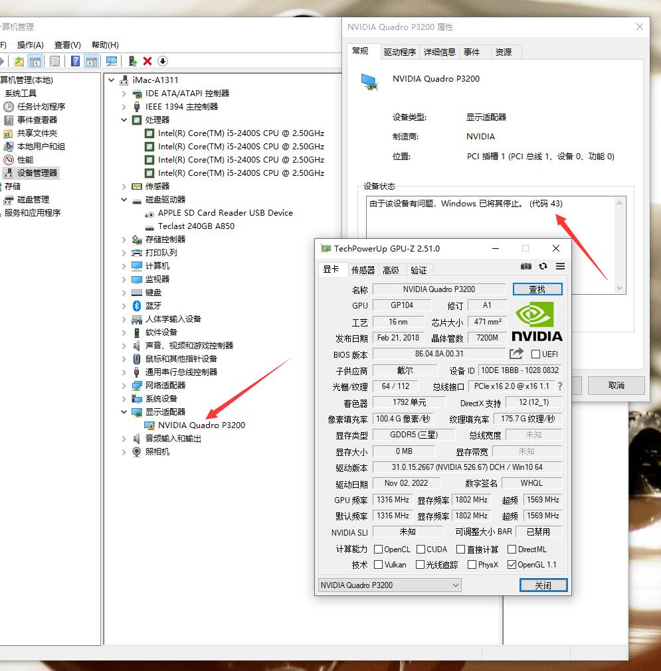Switch to the 传感器 tab in GPU-Z
The width and height of the screenshot is (661, 671).
click(x=363, y=270)
